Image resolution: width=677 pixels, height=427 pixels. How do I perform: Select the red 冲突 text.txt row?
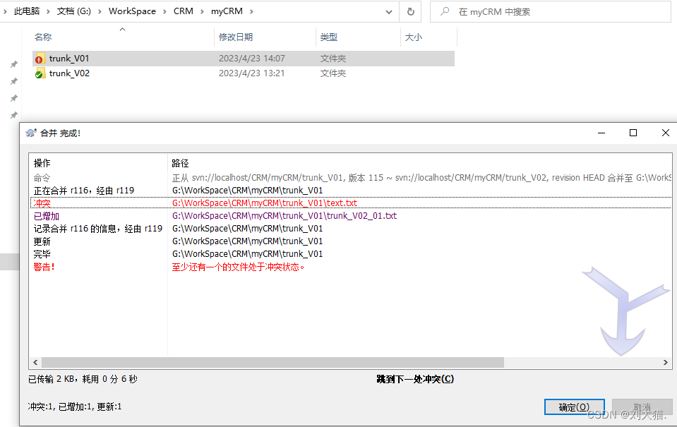(350, 203)
